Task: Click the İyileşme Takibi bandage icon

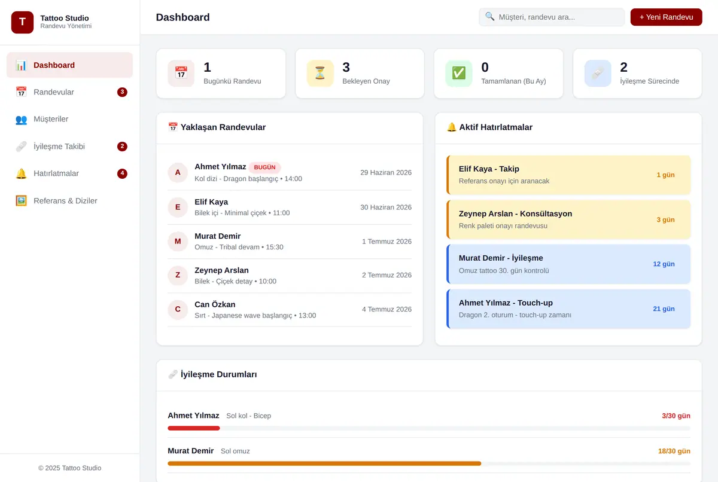Action: pyautogui.click(x=21, y=147)
